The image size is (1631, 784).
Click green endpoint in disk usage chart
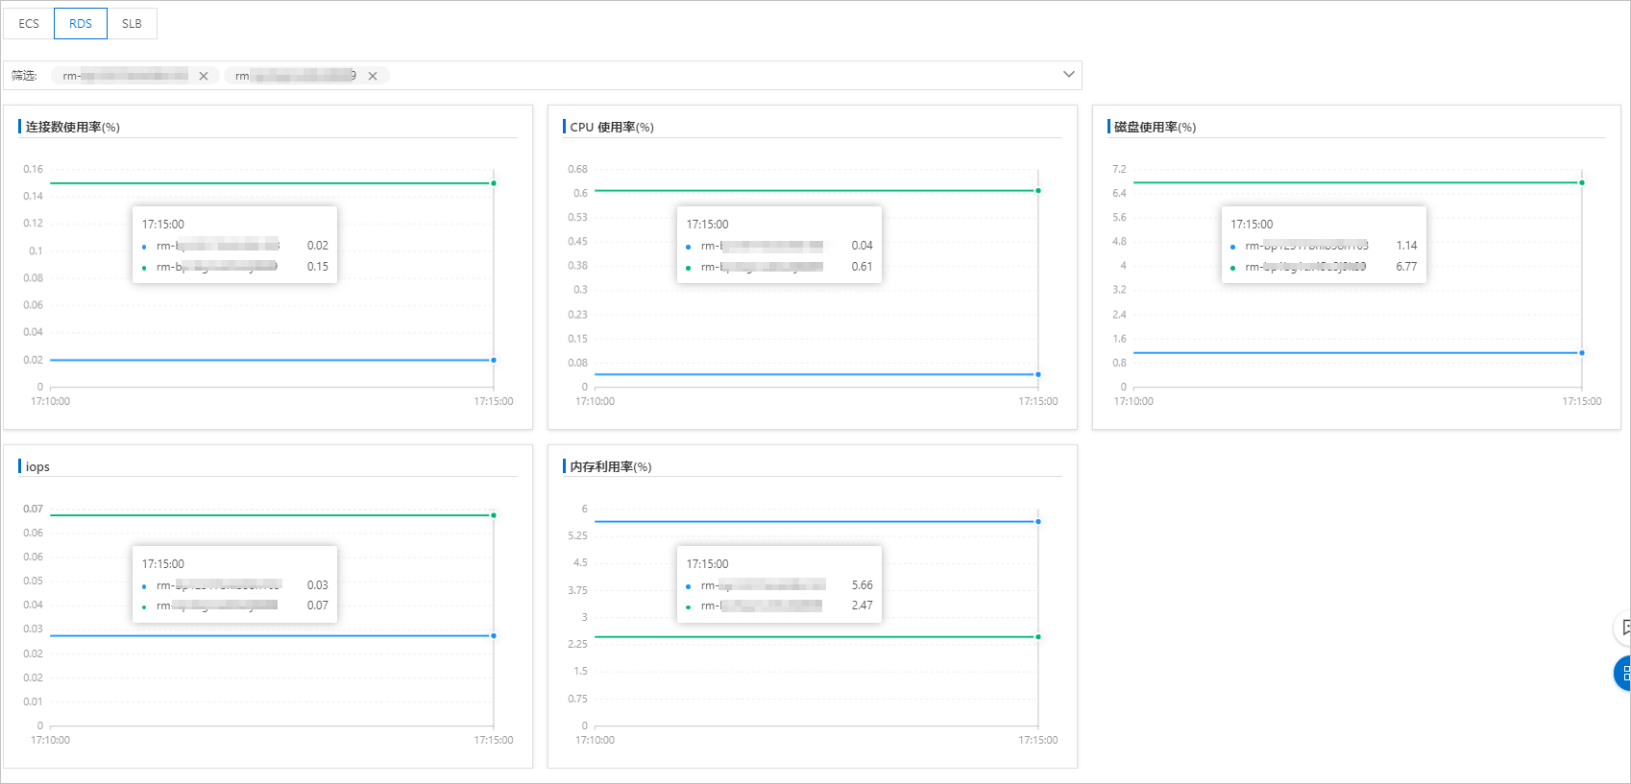pyautogui.click(x=1582, y=182)
